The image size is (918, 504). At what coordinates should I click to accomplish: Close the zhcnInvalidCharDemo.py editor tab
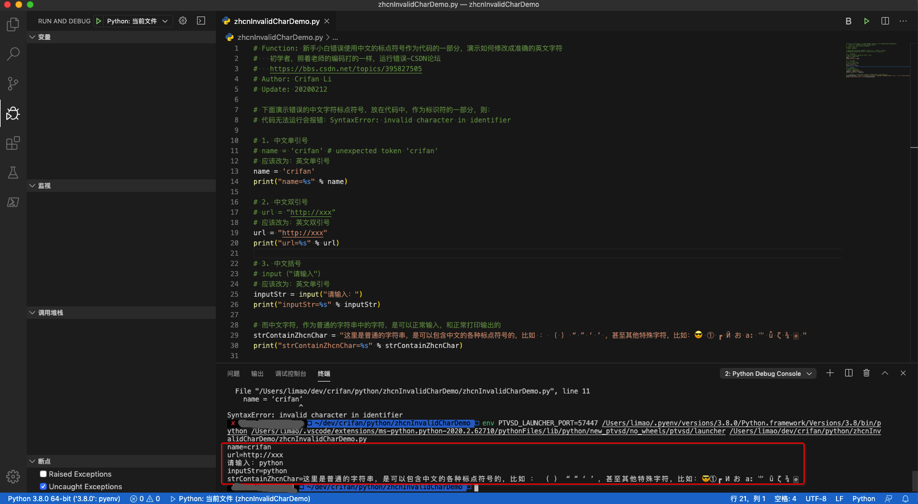[x=327, y=21]
